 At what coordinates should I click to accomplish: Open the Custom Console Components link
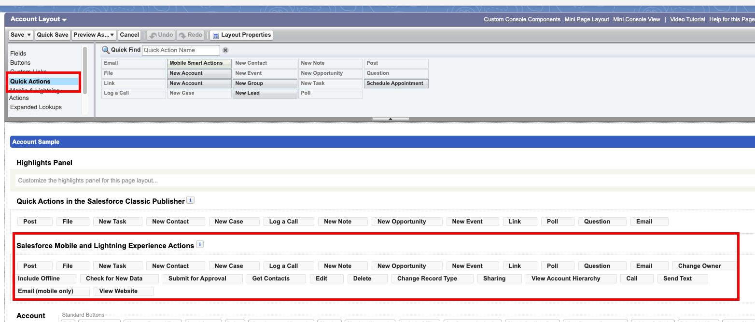pos(522,19)
